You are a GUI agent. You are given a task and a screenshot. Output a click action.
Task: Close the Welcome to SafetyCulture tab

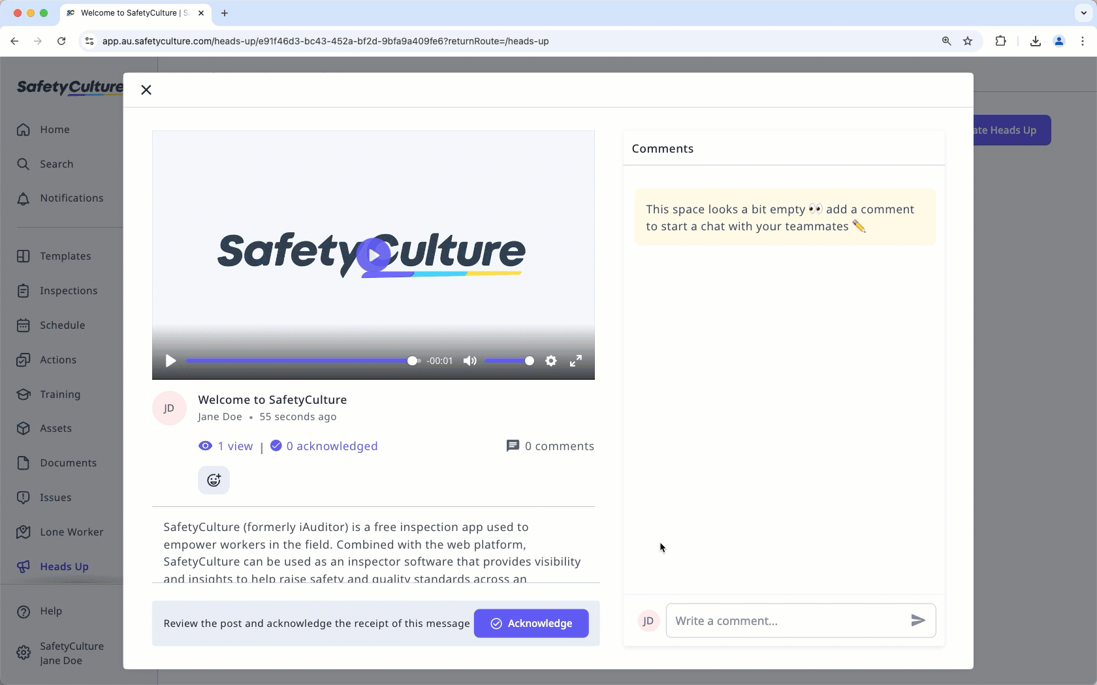(201, 13)
